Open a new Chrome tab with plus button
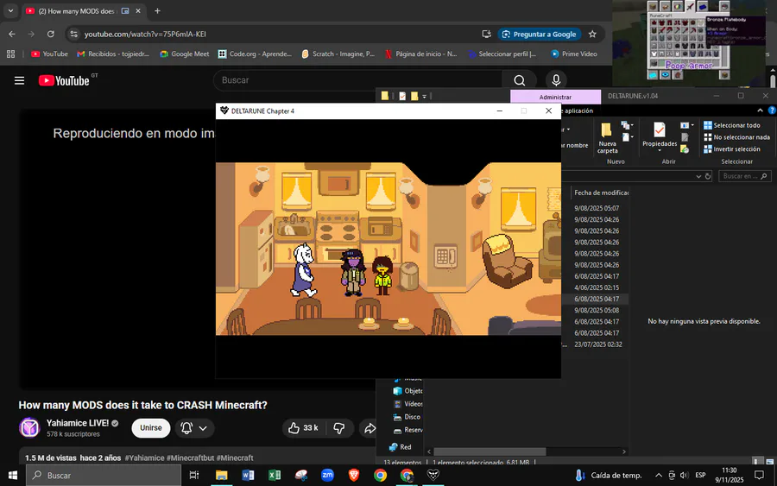Viewport: 777px width, 486px height. (x=157, y=11)
